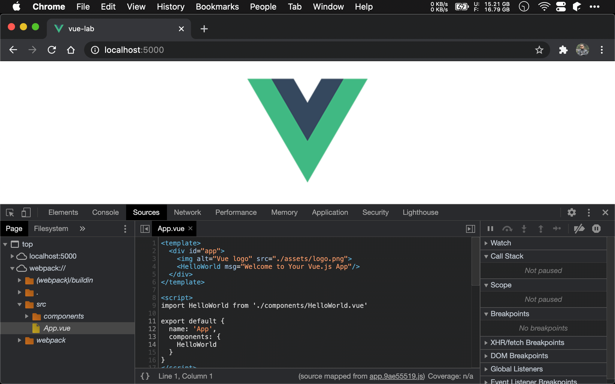Viewport: 615px width, 384px height.
Task: Bookmark this tab with the star
Action: [539, 50]
